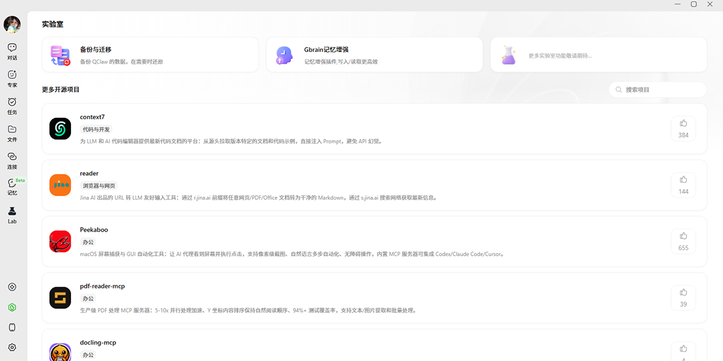
Task: Click the 144 like count on reader
Action: [x=683, y=192]
